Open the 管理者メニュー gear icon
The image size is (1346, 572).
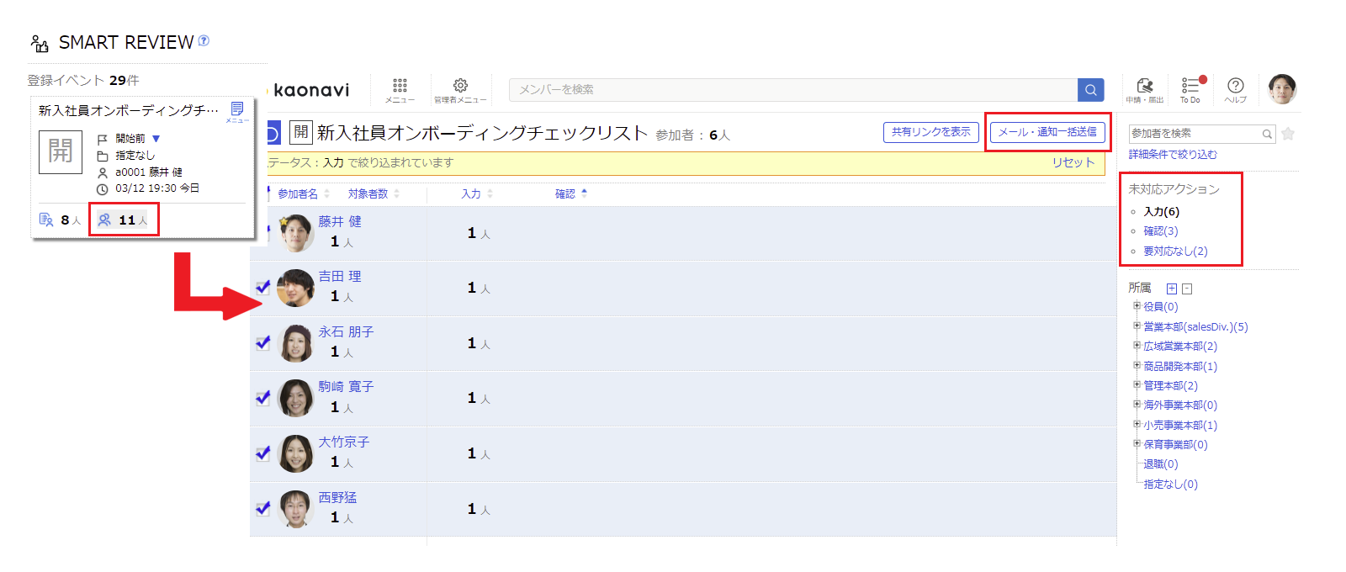(460, 87)
